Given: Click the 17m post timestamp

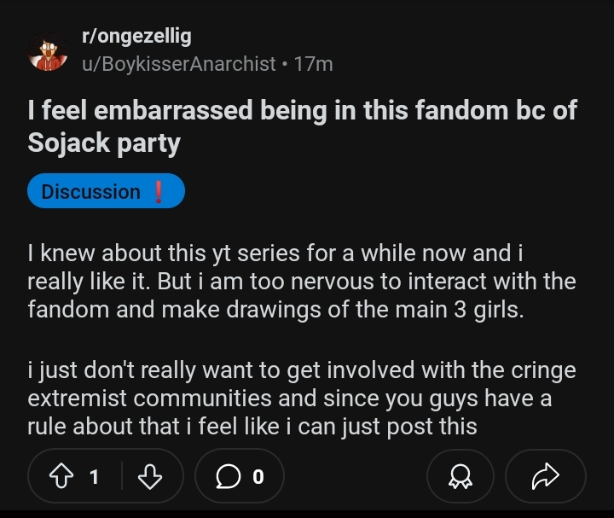Looking at the screenshot, I should click(x=313, y=63).
